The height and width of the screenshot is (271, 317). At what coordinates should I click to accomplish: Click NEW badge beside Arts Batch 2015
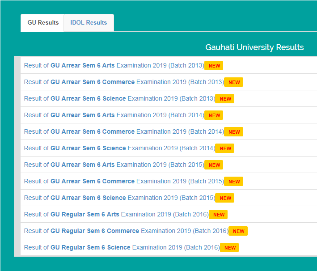tap(214, 165)
